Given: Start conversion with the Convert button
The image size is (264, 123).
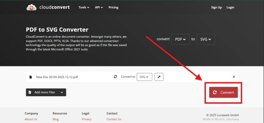Looking at the screenshot, I should click(224, 92).
